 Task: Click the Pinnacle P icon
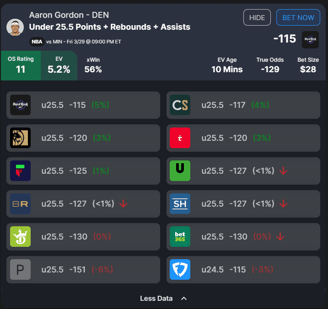20,270
